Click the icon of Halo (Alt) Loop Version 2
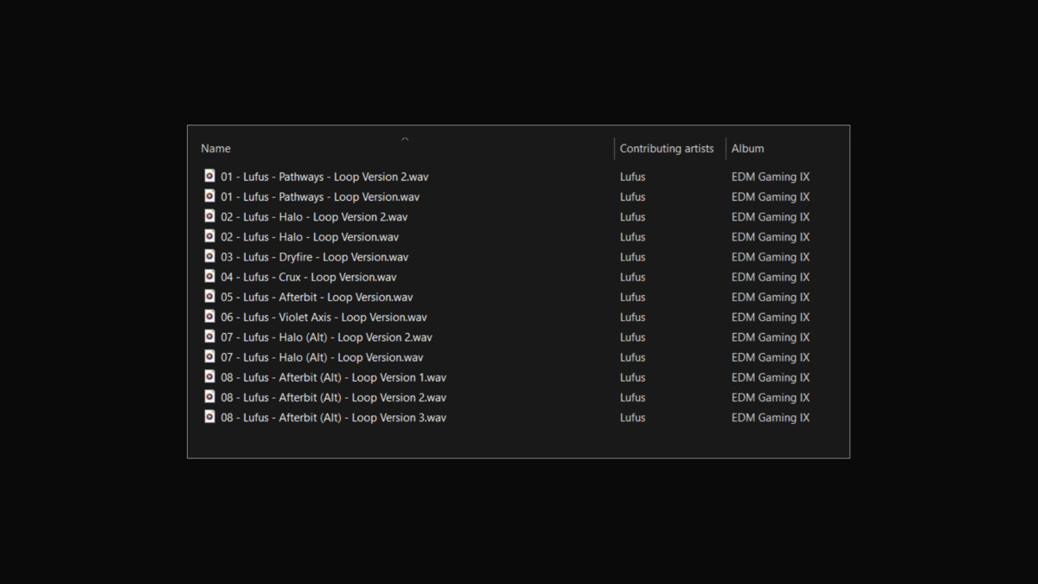The height and width of the screenshot is (584, 1038). pyautogui.click(x=209, y=337)
